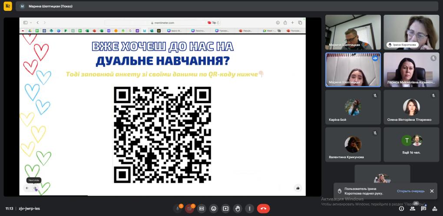Open Safari downloads icon

click(x=278, y=23)
